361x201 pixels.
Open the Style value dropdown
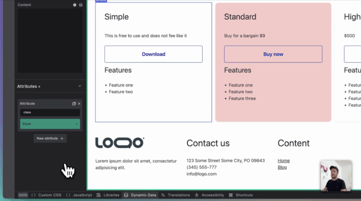tap(49, 124)
